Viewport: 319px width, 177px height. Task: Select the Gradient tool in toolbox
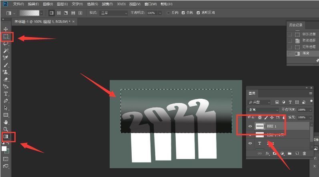pos(6,136)
